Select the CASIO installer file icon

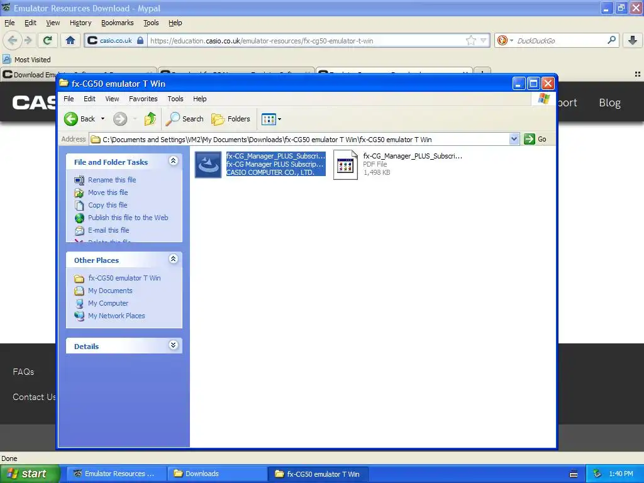(x=208, y=165)
